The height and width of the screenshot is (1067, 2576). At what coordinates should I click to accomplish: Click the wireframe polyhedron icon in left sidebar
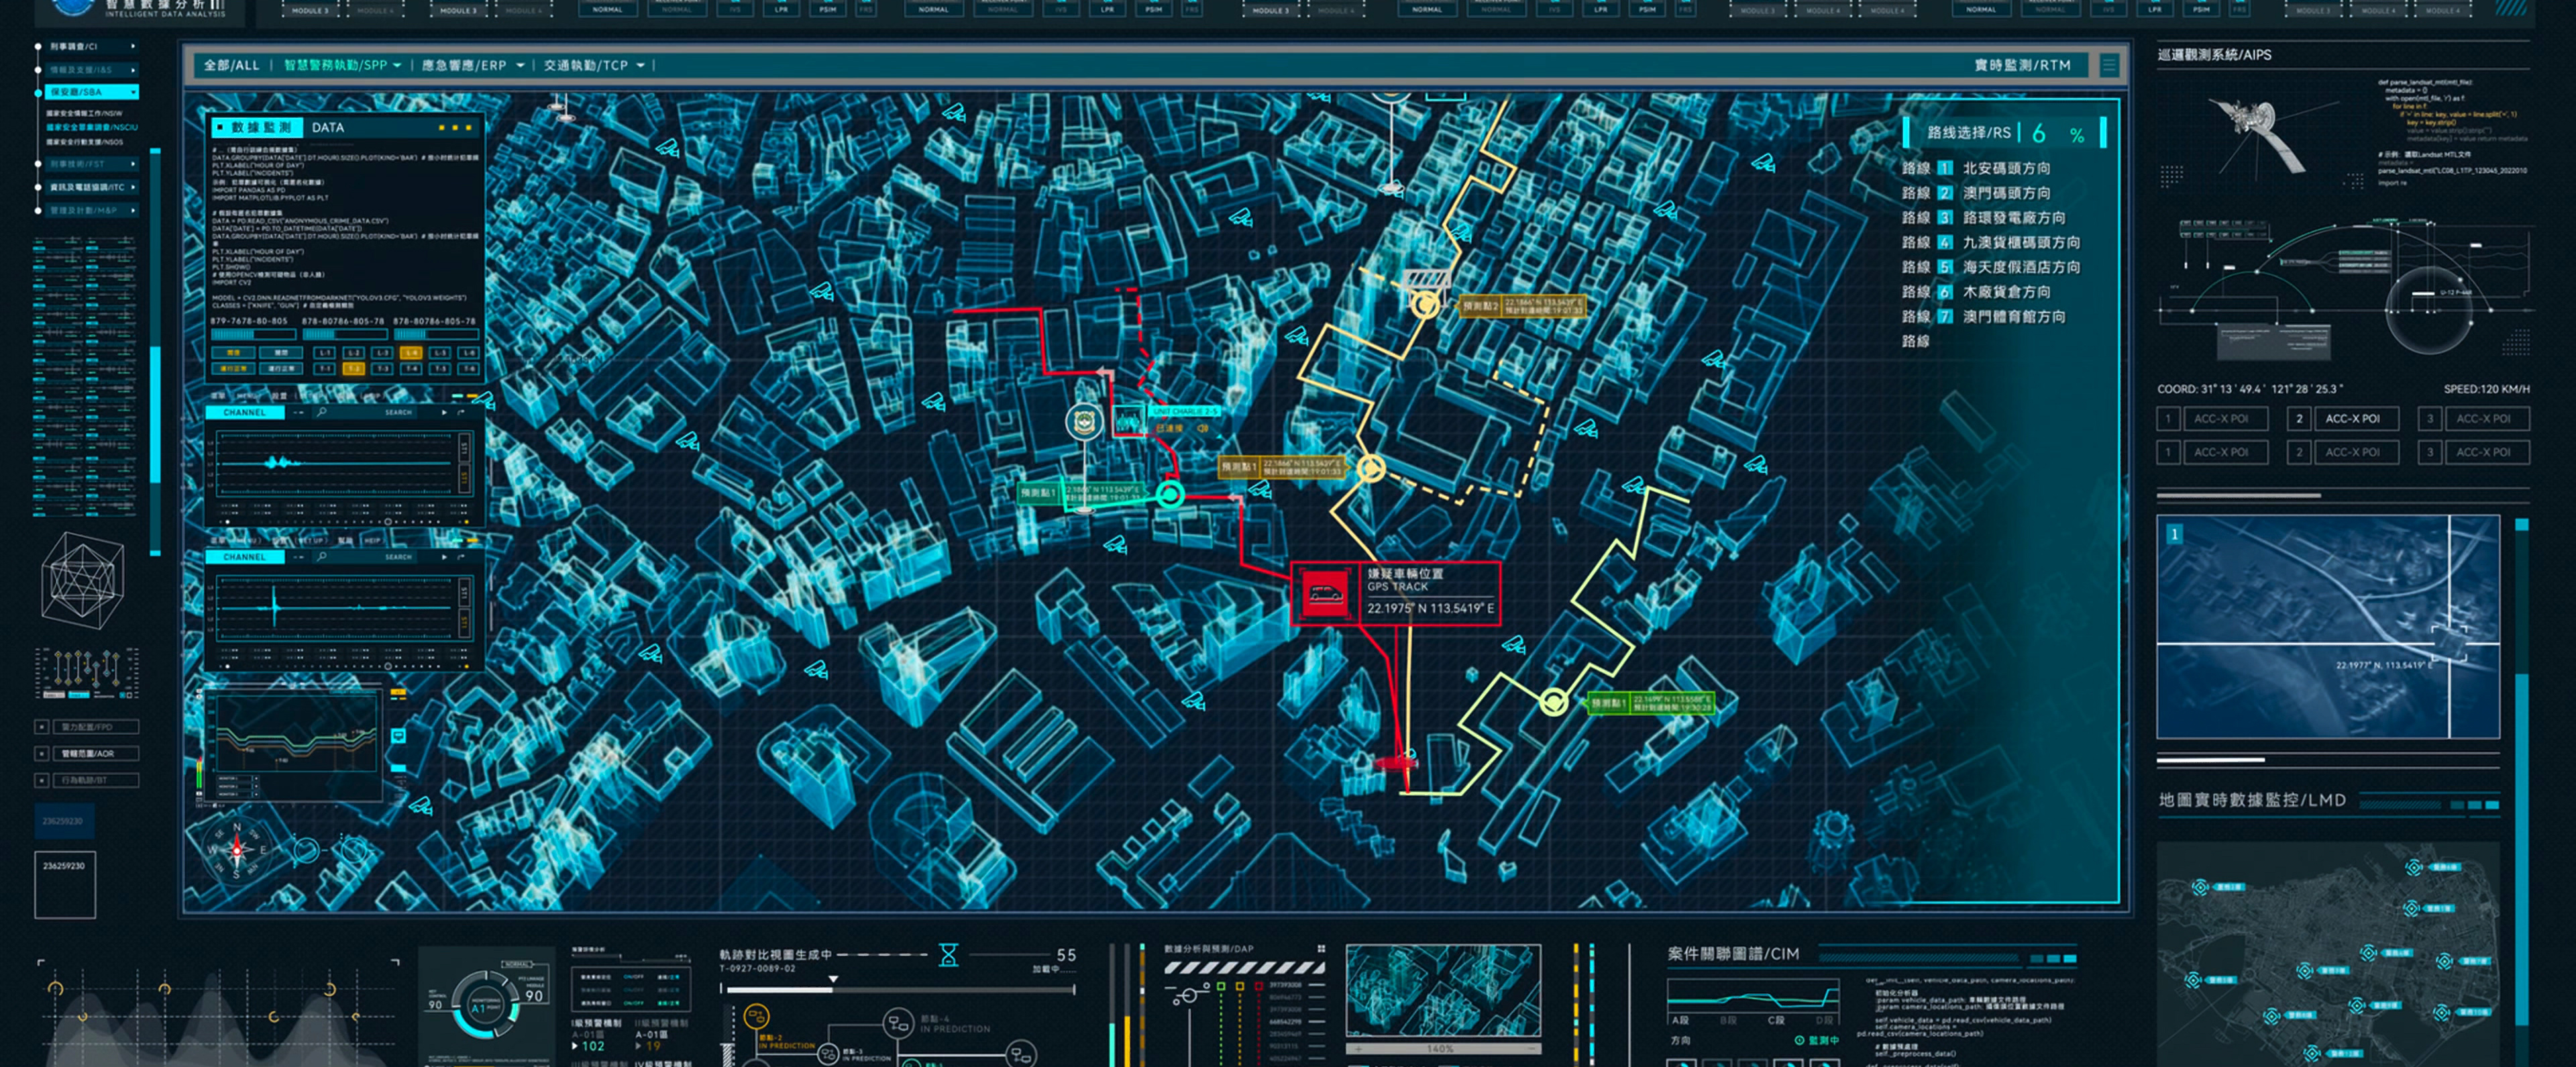[x=83, y=580]
